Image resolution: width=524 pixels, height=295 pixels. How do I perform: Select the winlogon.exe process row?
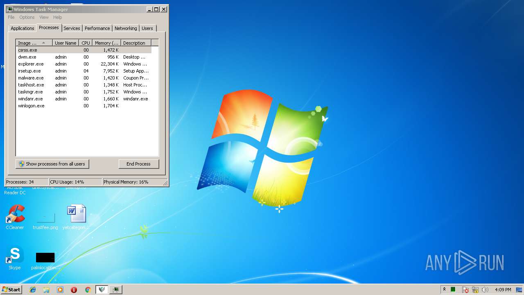[x=84, y=106]
